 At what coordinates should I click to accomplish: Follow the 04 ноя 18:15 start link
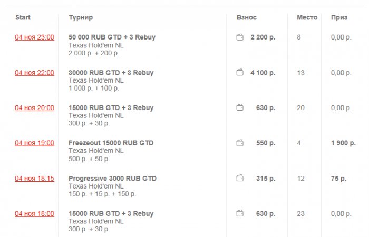click(34, 179)
